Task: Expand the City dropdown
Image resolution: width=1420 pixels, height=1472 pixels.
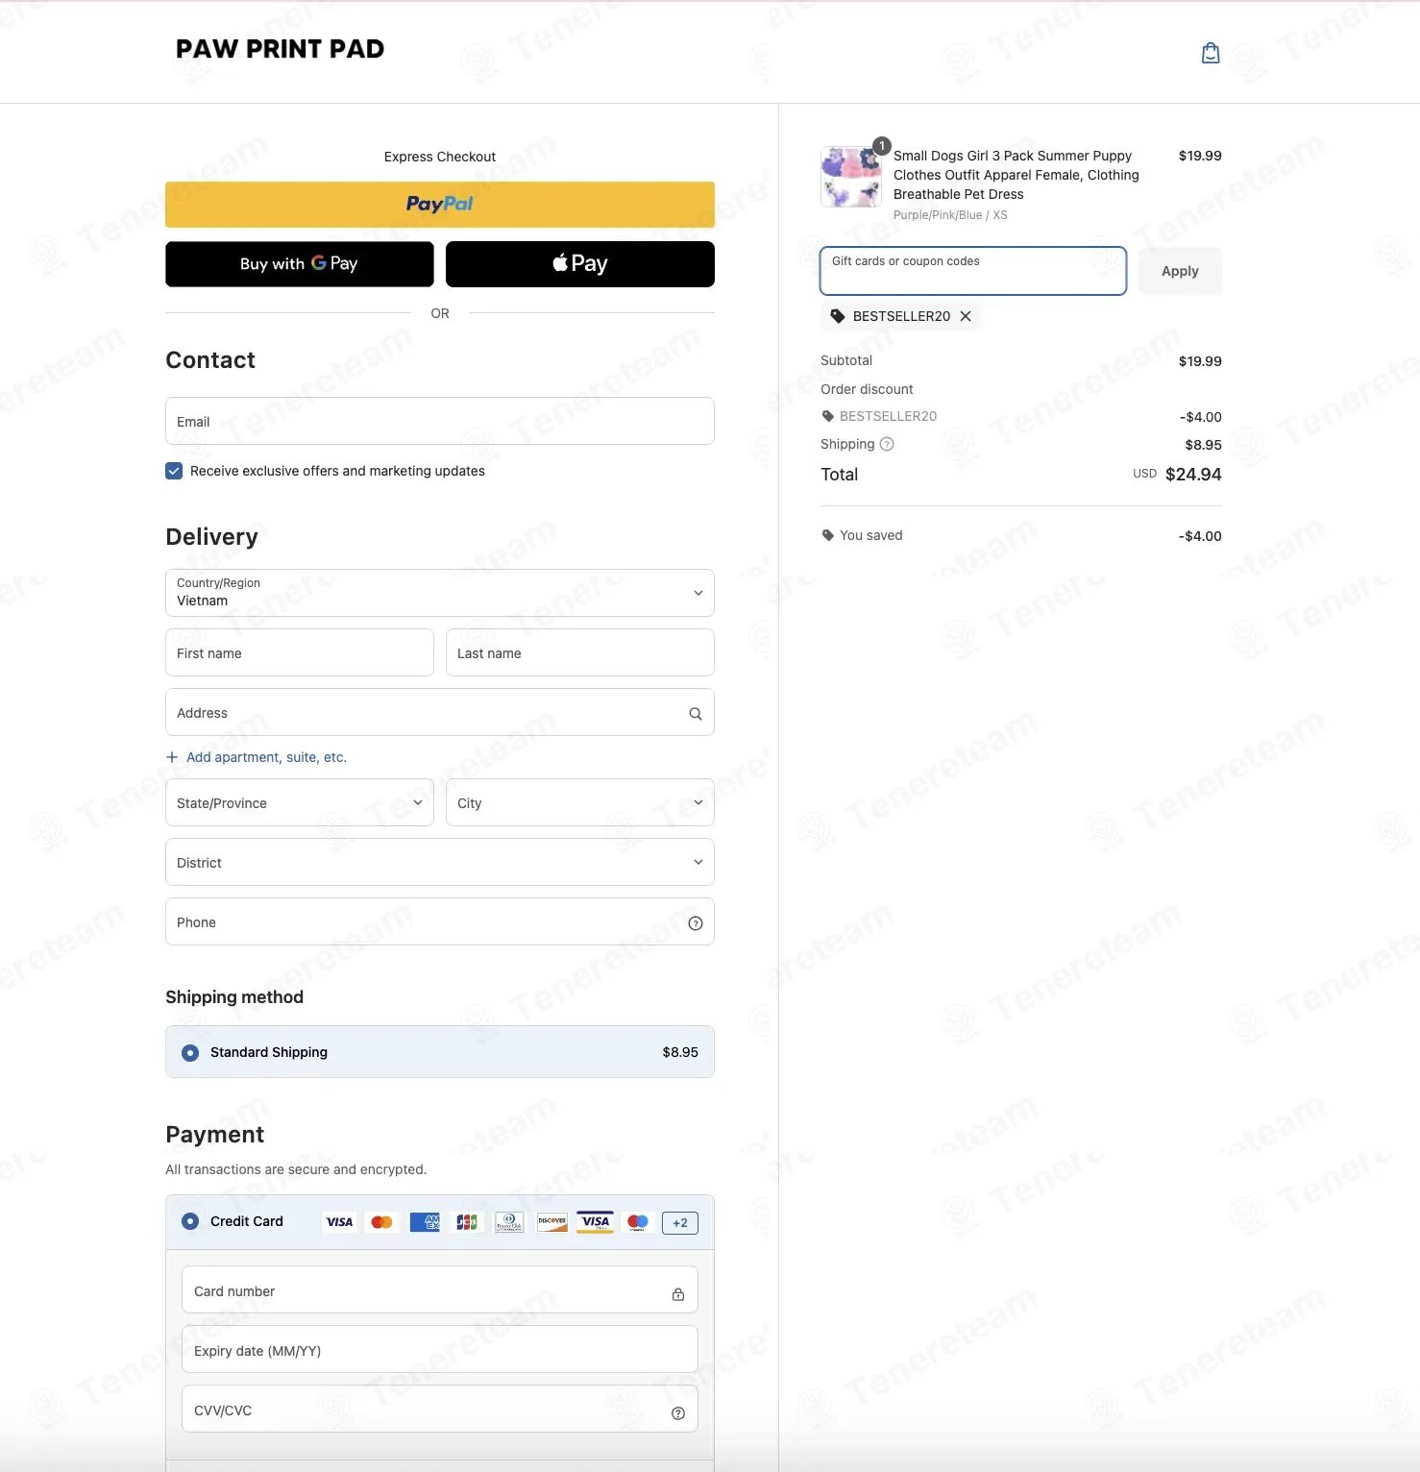Action: tap(580, 802)
